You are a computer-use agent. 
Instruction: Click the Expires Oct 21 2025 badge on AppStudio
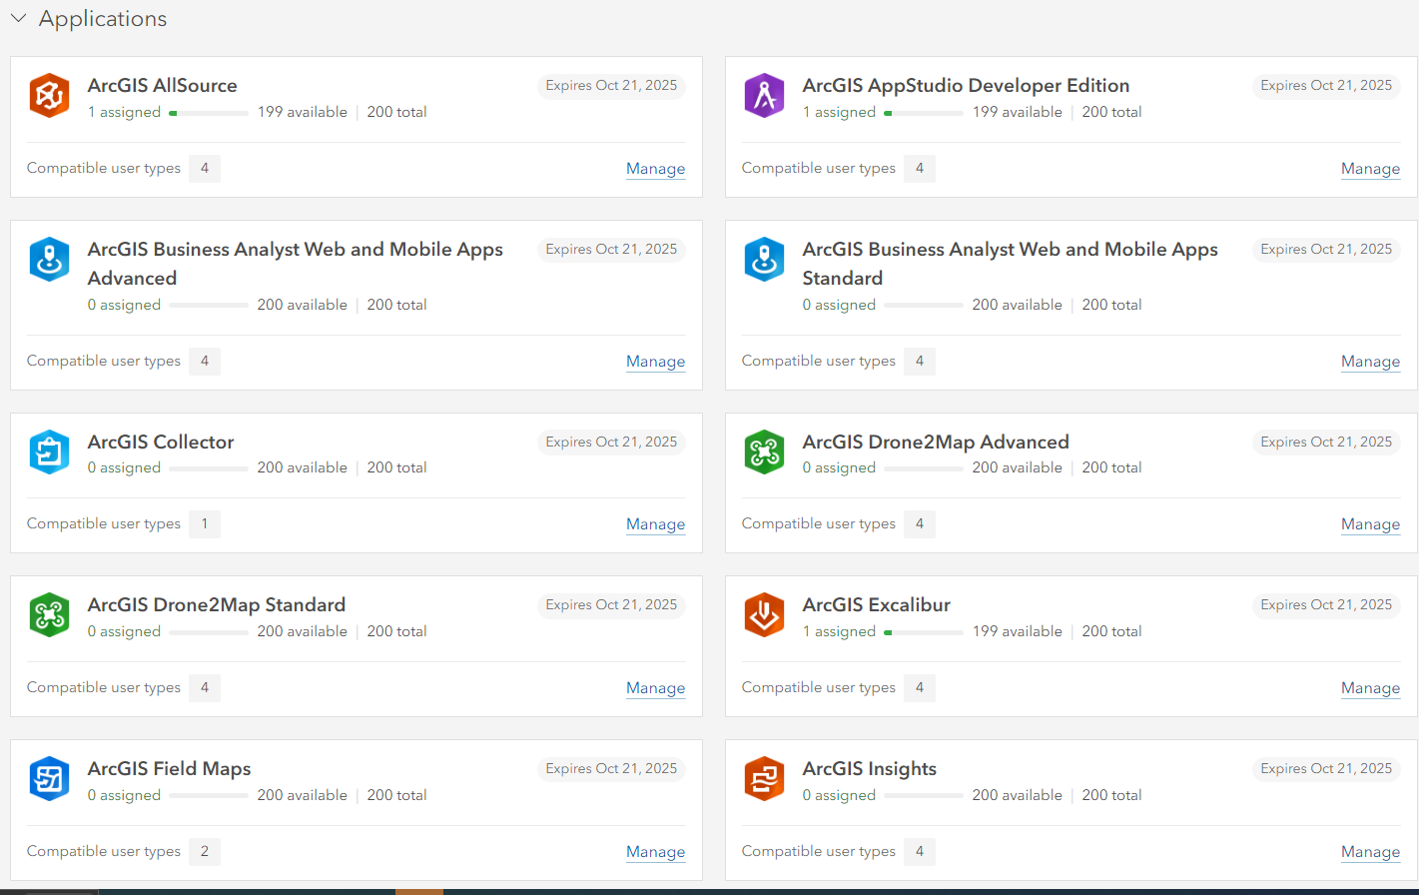point(1326,85)
